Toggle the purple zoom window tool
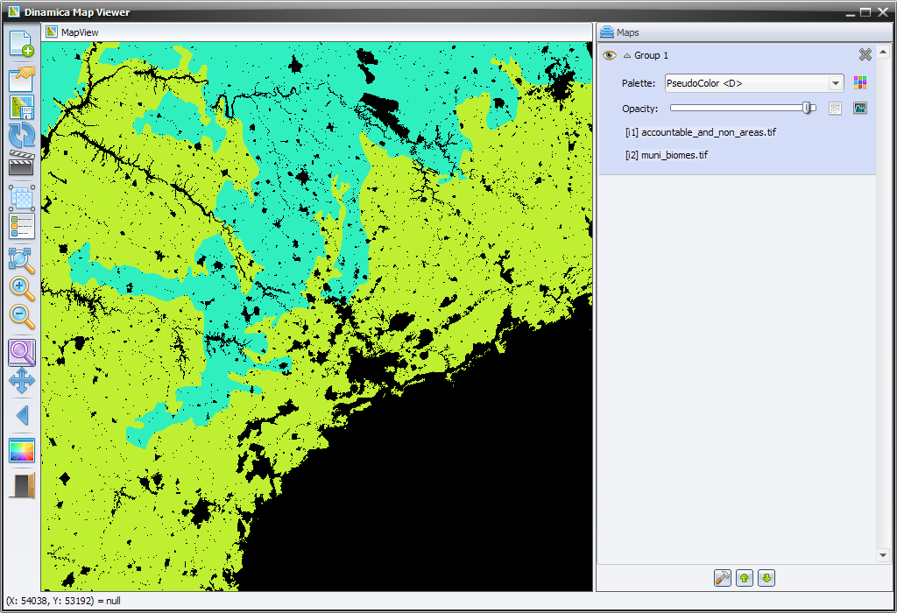Screen dimensions: 897x613 [x=21, y=353]
